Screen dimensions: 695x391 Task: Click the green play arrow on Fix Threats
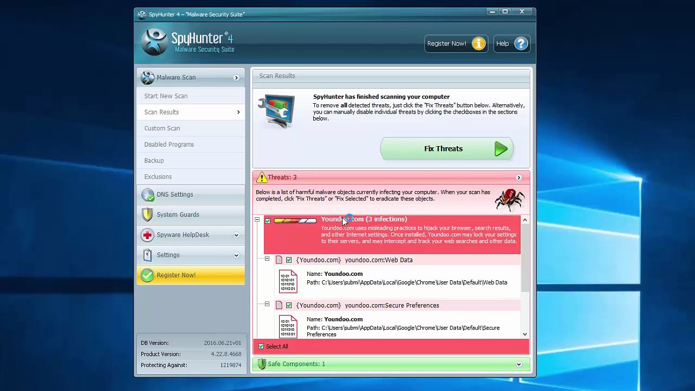501,149
